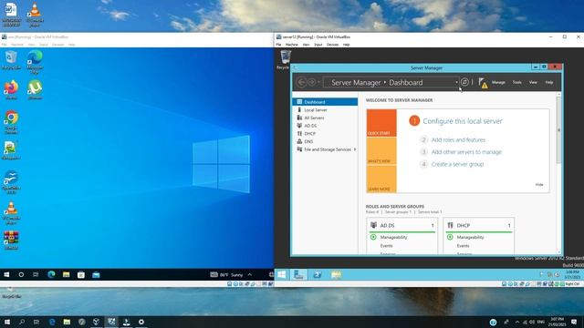Click Server Manager icon in server taskbar

(298, 275)
